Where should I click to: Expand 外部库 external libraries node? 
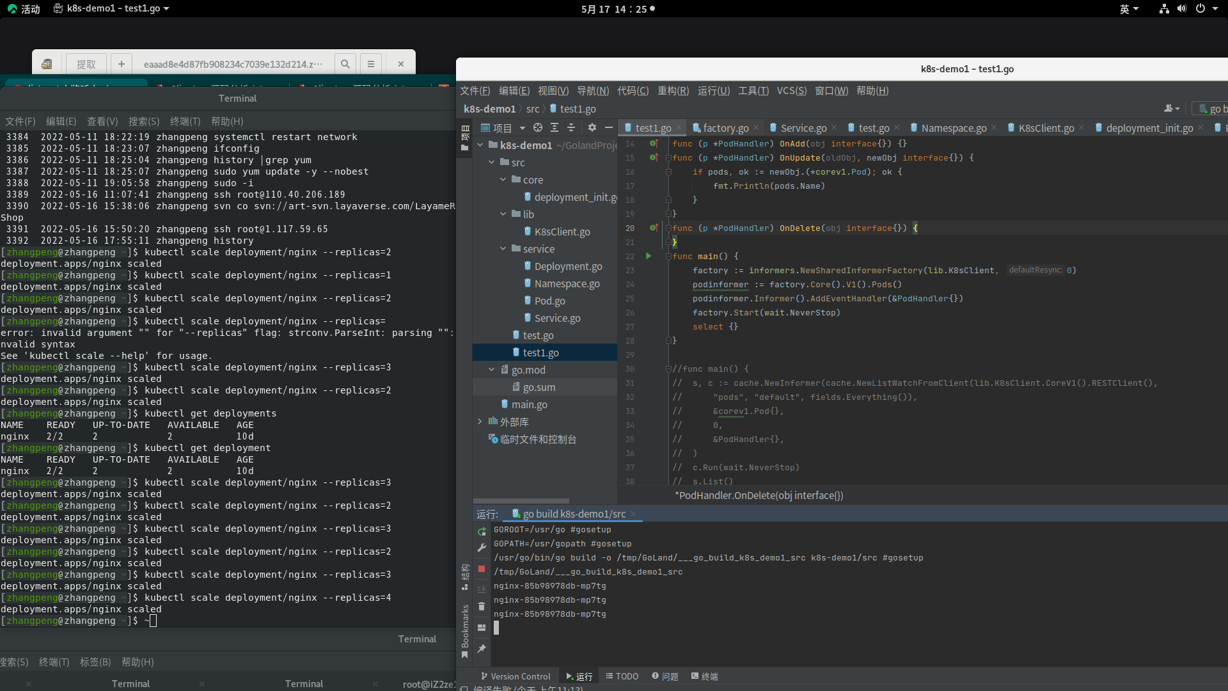click(480, 422)
